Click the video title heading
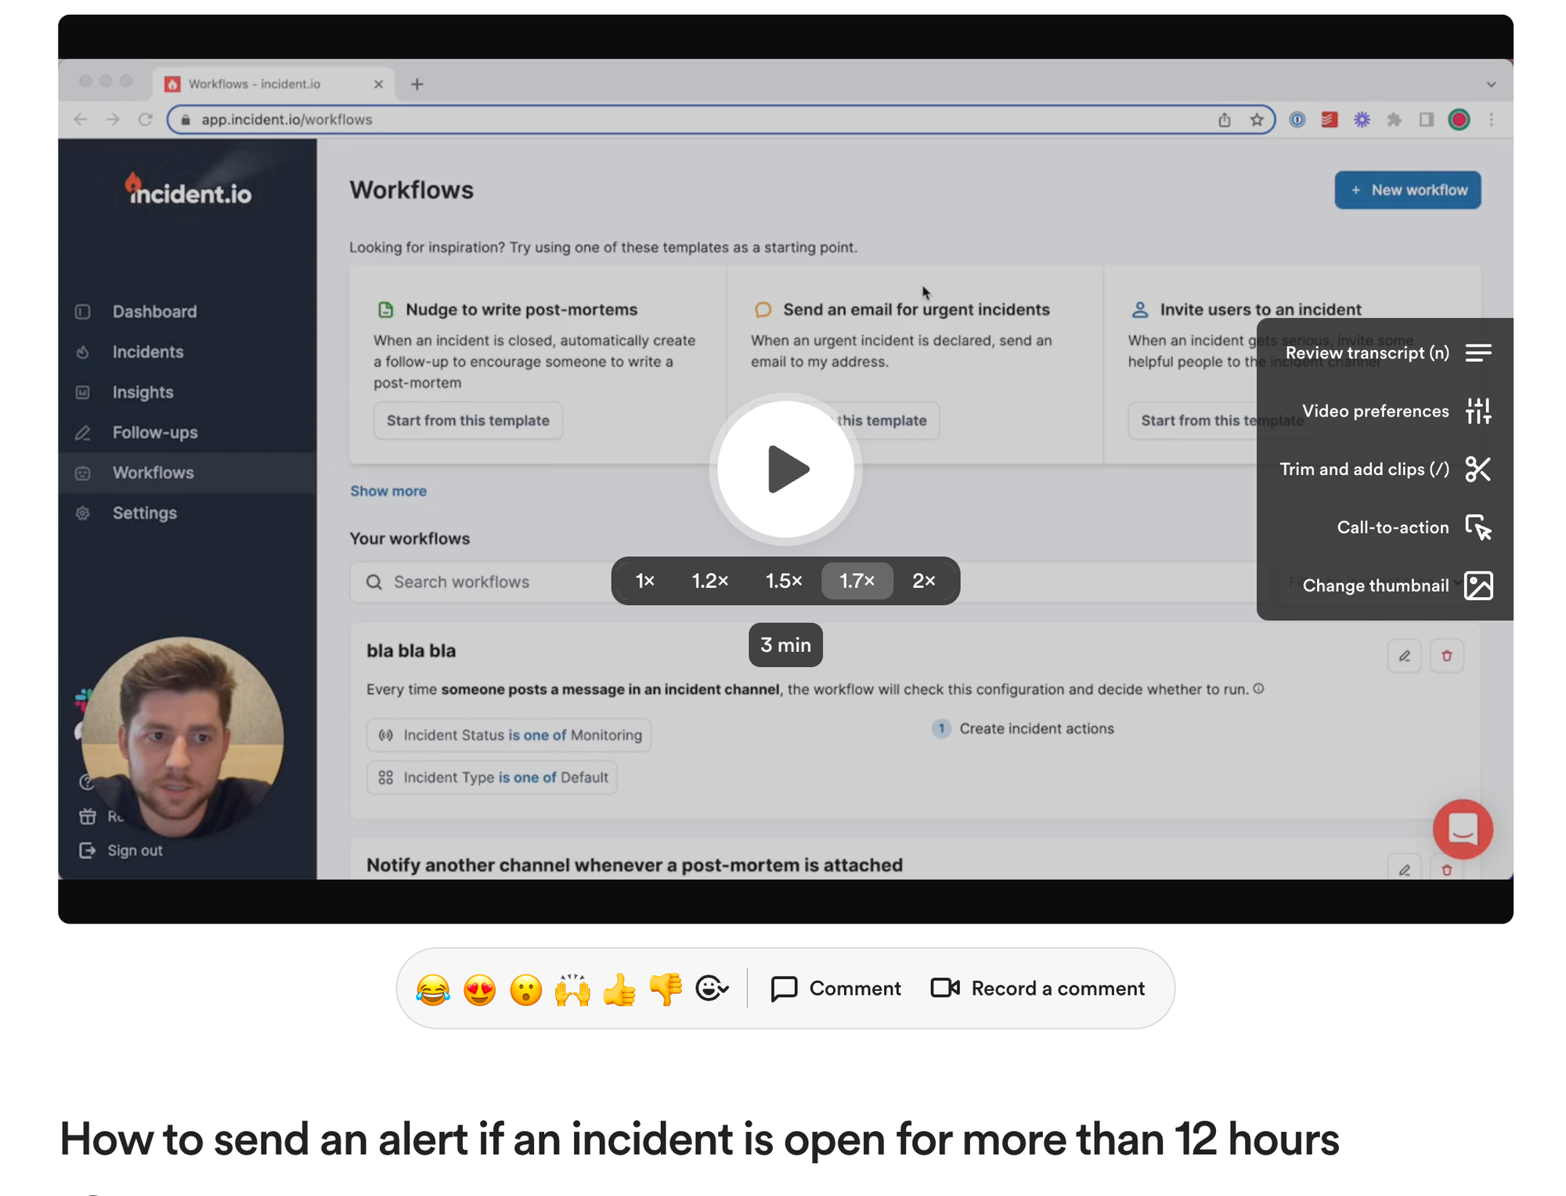Image resolution: width=1566 pixels, height=1196 pixels. (699, 1139)
